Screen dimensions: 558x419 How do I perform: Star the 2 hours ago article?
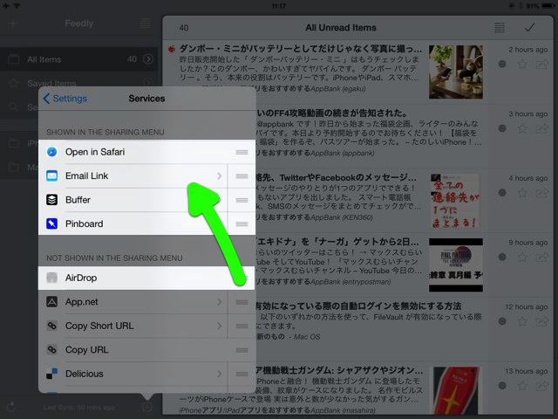522,64
